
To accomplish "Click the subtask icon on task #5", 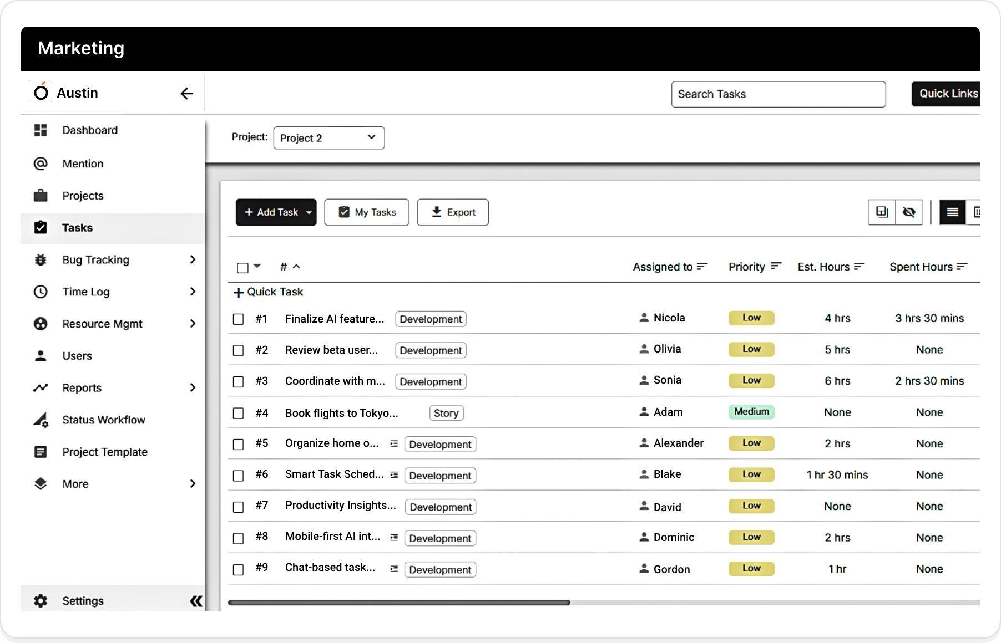I will pyautogui.click(x=394, y=443).
